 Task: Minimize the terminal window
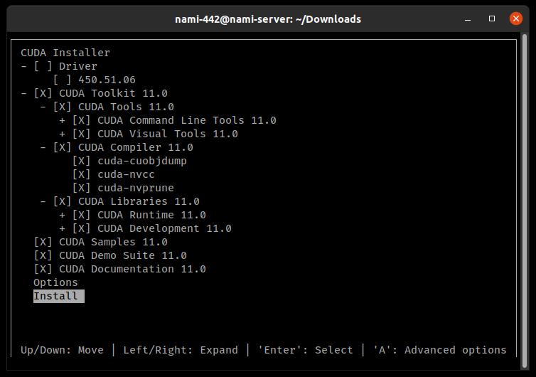pos(468,18)
